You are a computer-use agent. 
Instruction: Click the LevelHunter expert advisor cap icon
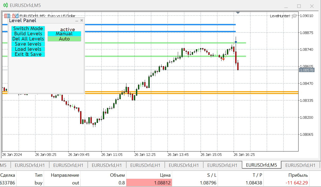(294, 16)
